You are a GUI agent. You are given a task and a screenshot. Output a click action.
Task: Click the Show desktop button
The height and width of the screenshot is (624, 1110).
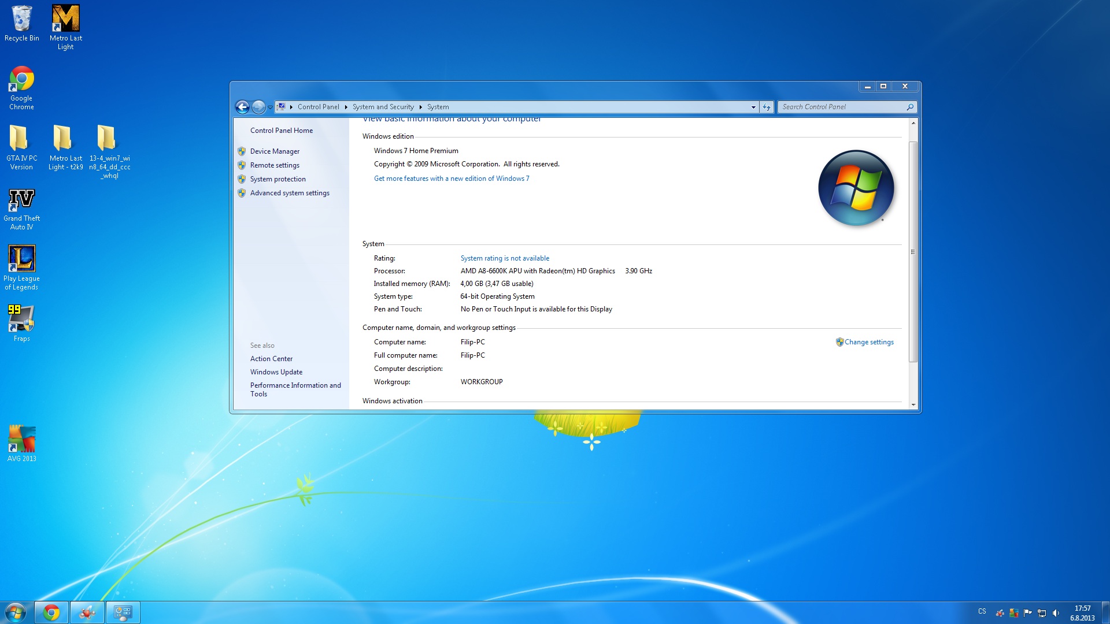1105,612
